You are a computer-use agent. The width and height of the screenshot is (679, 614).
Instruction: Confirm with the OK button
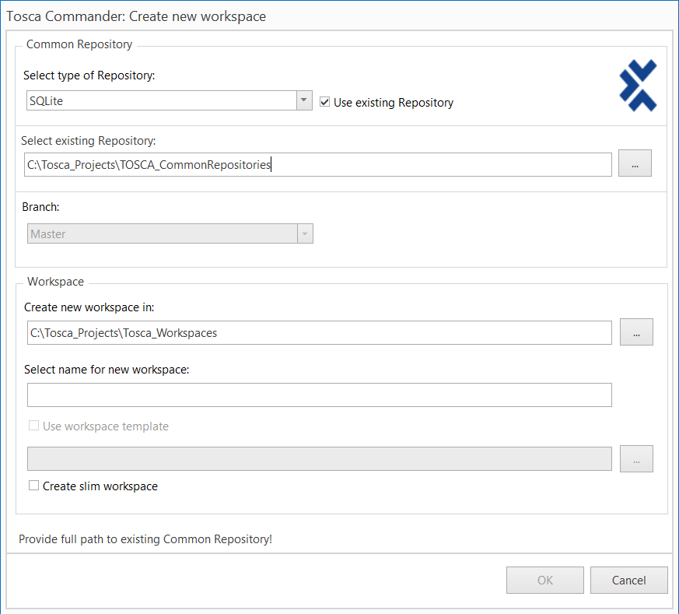[544, 581]
